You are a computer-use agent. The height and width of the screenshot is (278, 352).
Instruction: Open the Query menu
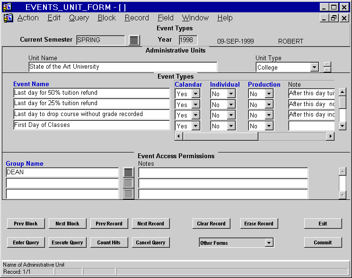click(x=79, y=18)
